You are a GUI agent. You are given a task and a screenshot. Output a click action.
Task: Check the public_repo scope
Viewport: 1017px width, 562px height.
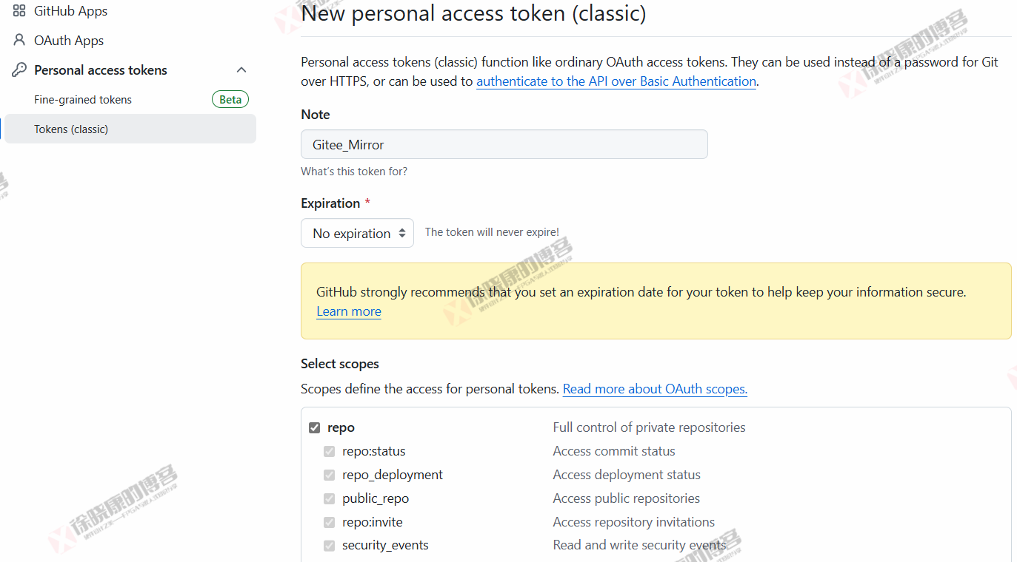(329, 498)
